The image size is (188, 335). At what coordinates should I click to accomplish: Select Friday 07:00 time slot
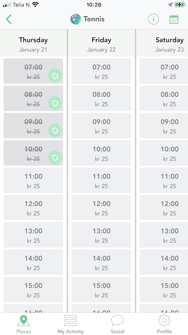pos(101,71)
